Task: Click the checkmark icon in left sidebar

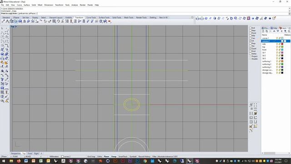Action: [7, 97]
